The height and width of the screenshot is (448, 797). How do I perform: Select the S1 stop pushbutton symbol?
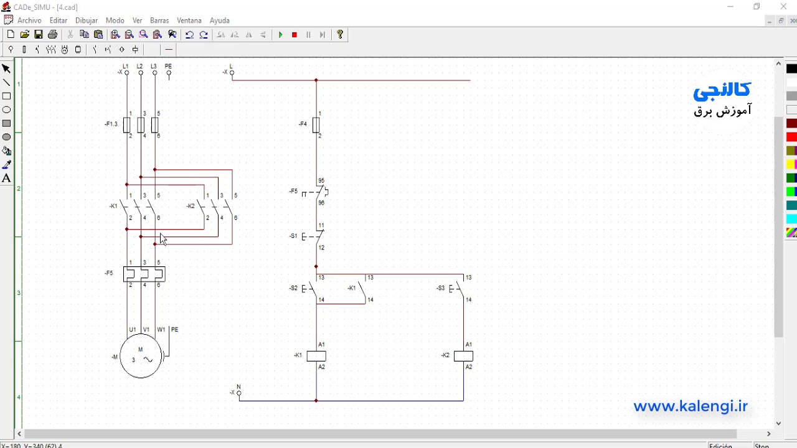pos(313,236)
